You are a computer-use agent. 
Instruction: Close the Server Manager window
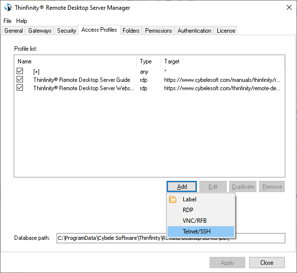(289, 8)
